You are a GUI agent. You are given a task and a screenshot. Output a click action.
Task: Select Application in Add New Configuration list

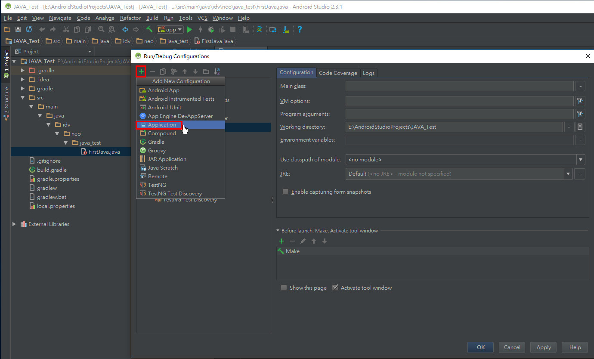[180, 125]
